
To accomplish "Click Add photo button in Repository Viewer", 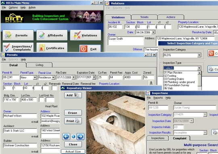I will click(73, 95).
